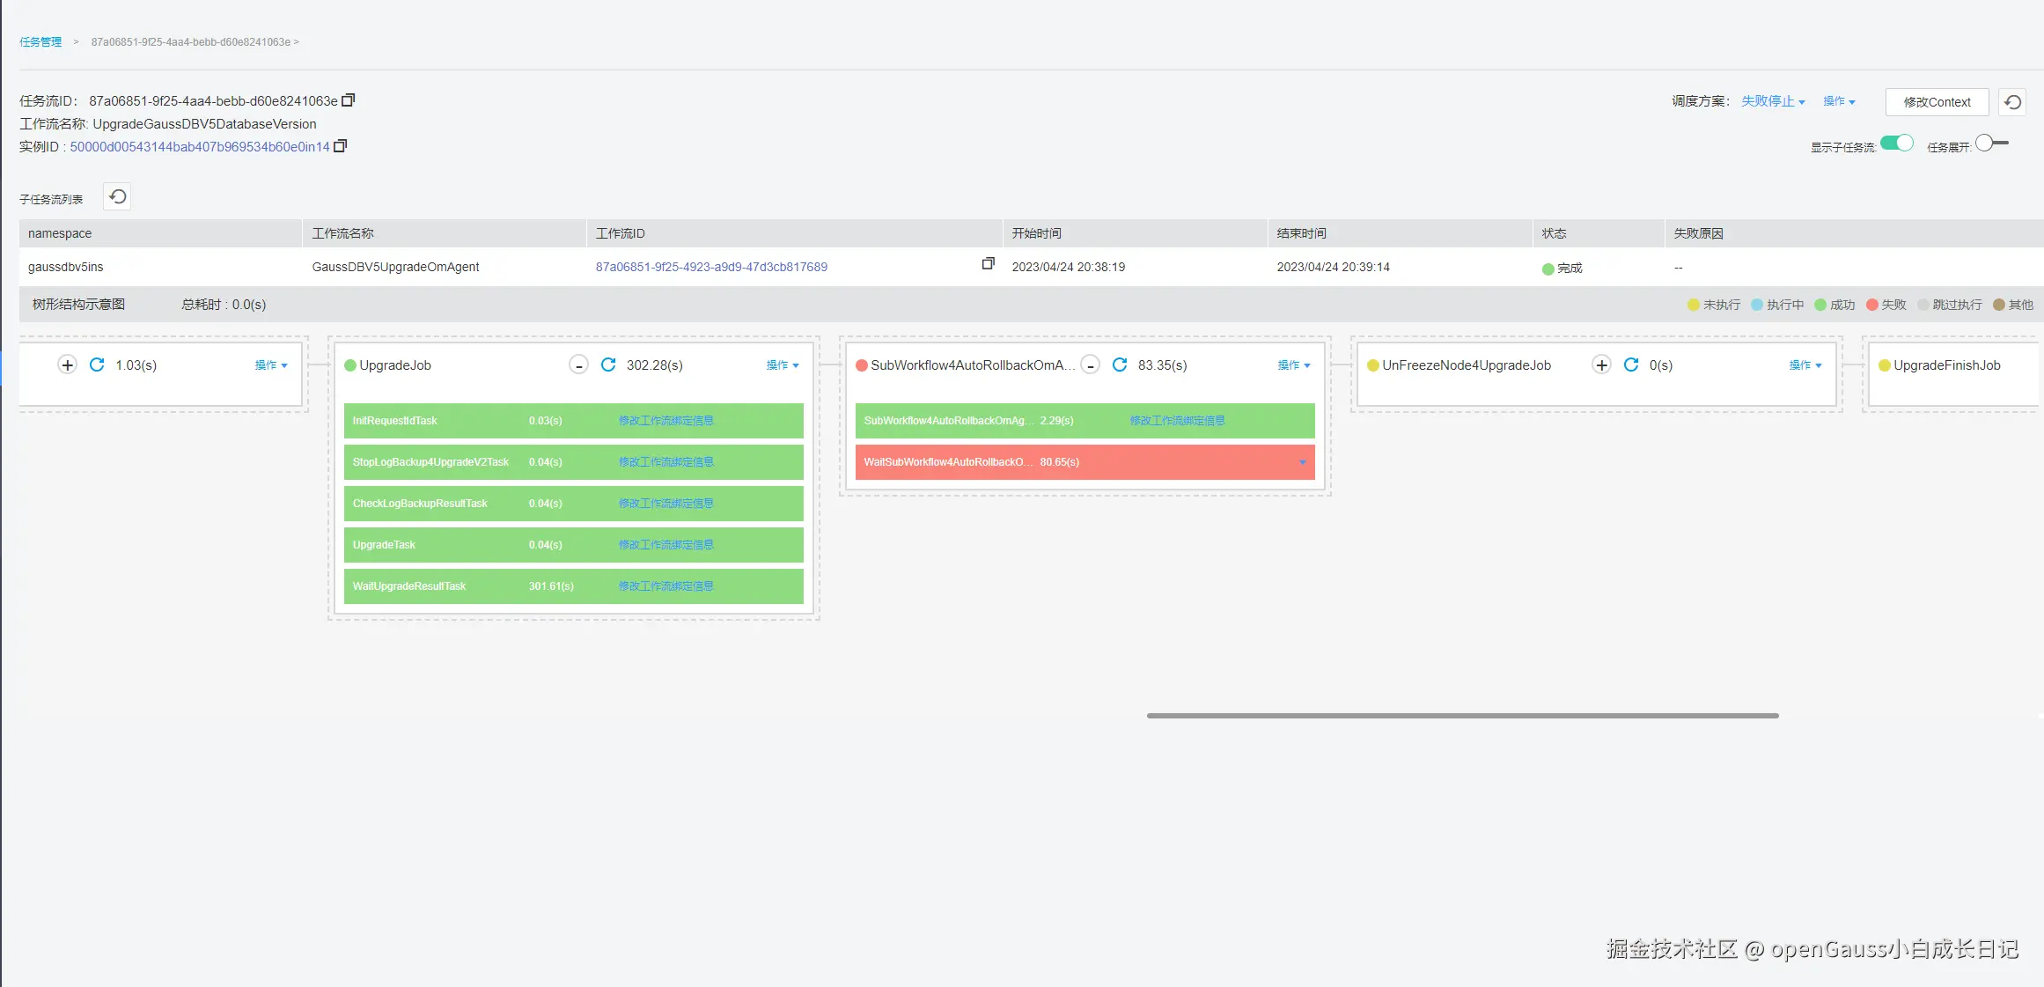Click the horizontal scrollbar in the tree view

click(x=1462, y=716)
